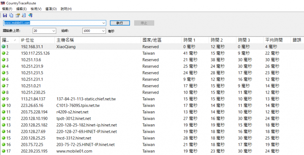Open the 檔案(F) menu
Image resolution: width=304 pixels, height=155 pixels.
tap(7, 9)
